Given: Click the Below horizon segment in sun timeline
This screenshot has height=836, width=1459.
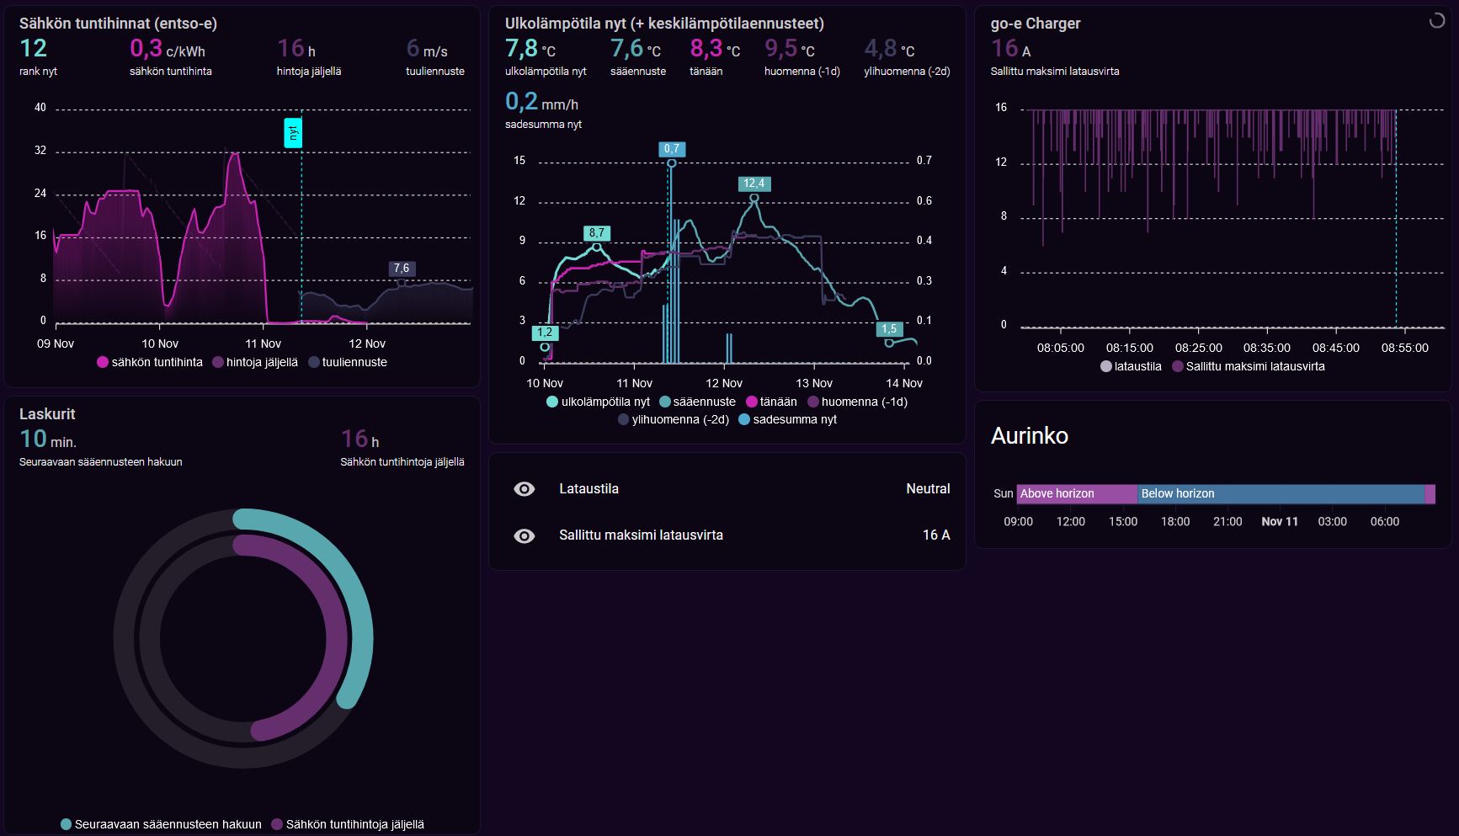Looking at the screenshot, I should tap(1281, 494).
